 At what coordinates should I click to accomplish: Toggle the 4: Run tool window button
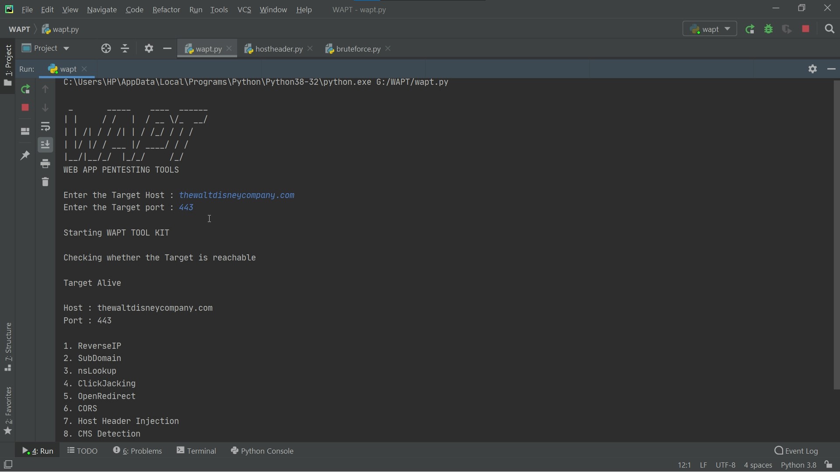point(38,451)
